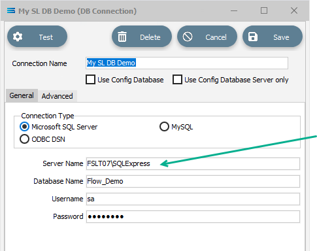
Task: Click the Cancel button
Action: coord(207,37)
